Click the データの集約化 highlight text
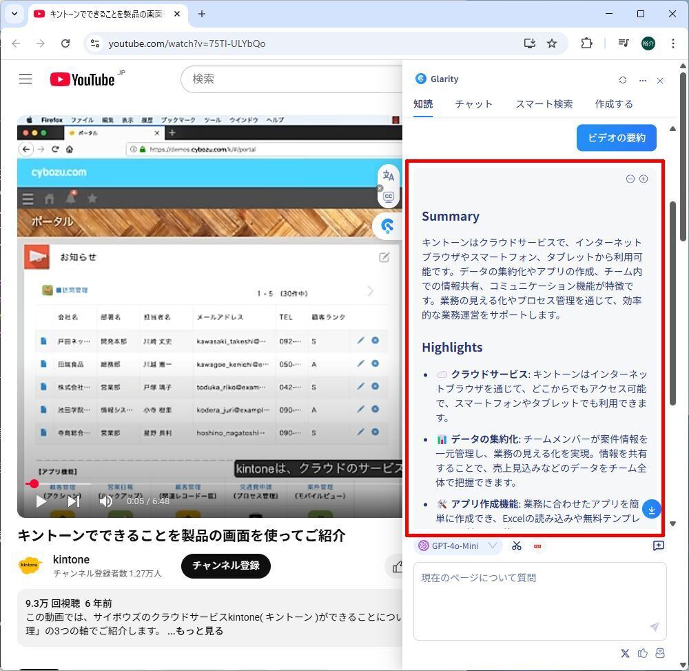The height and width of the screenshot is (671, 689). coord(484,439)
